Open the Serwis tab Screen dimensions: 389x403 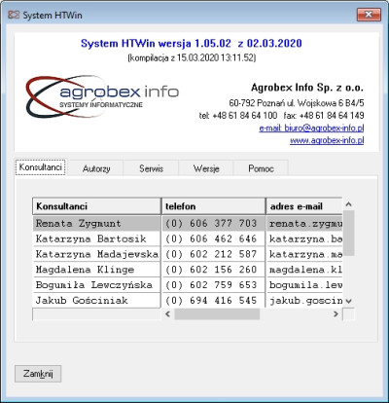151,168
